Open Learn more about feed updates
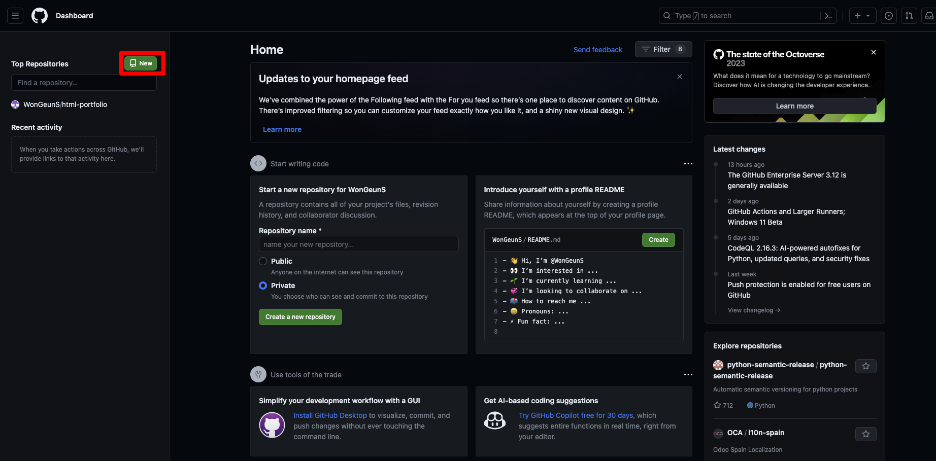 tap(282, 129)
